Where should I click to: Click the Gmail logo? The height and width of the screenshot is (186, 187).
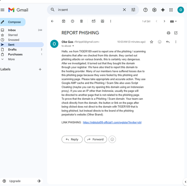click(x=18, y=10)
